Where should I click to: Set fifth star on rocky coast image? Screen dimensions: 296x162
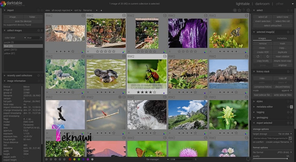click(236, 92)
